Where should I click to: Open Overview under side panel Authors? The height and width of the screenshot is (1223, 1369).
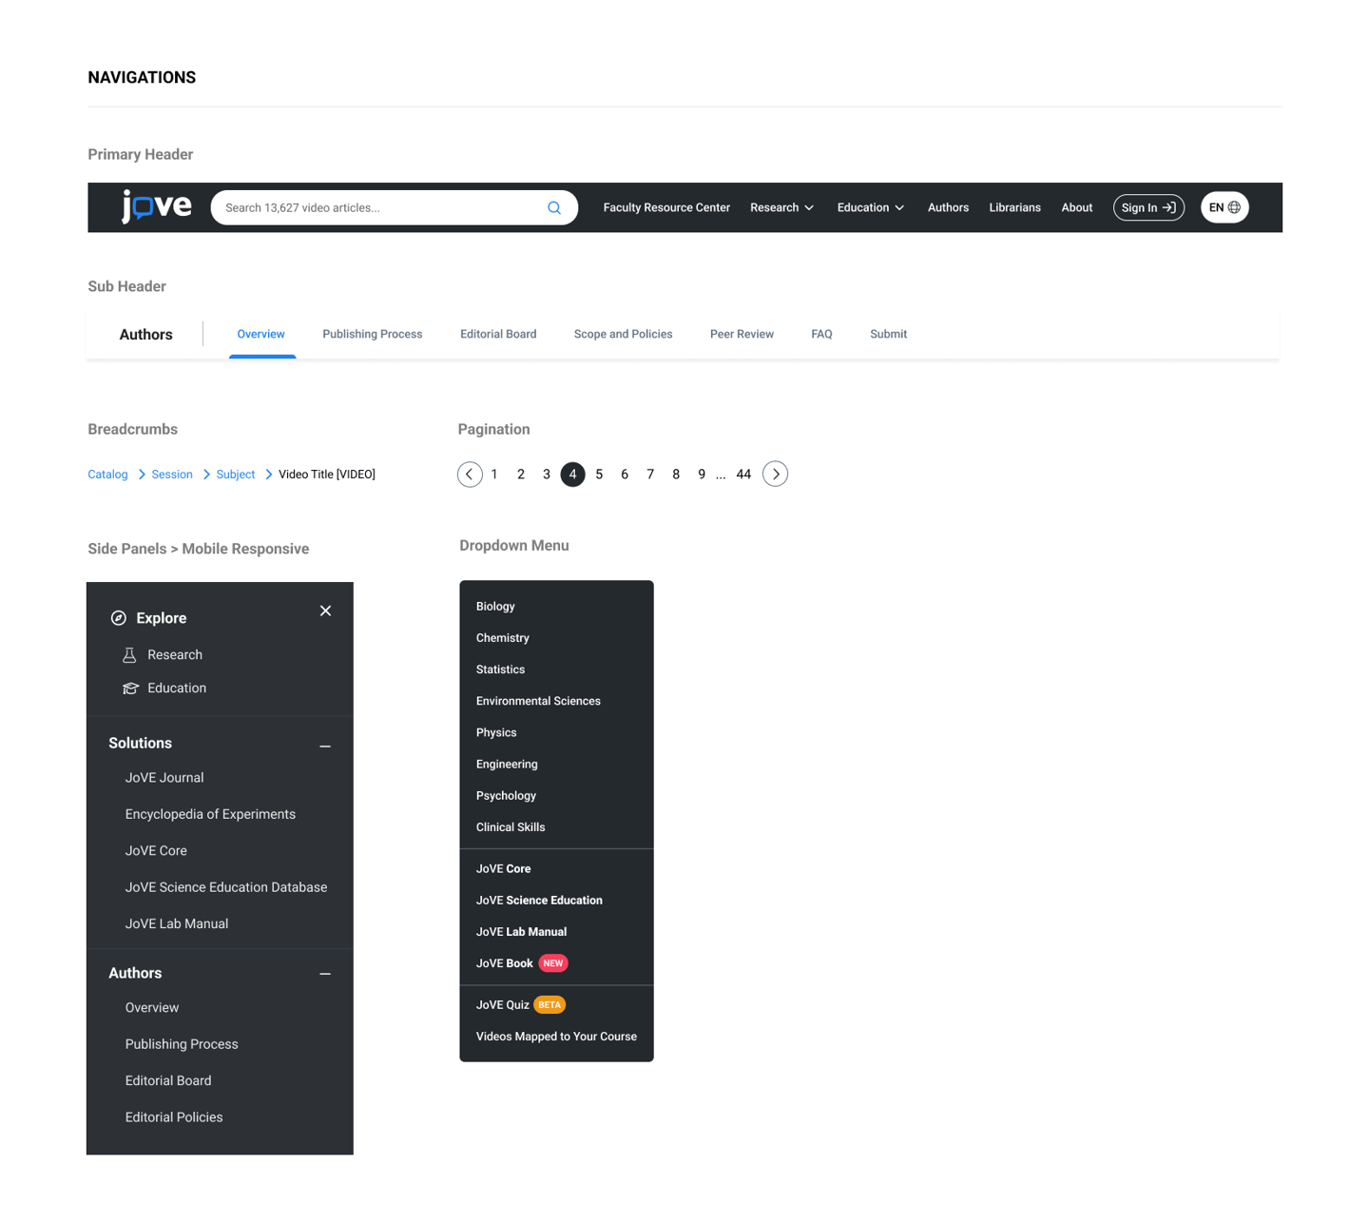coord(152,1008)
